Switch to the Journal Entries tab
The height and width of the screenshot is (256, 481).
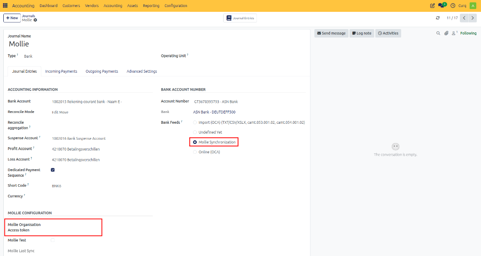tap(24, 71)
